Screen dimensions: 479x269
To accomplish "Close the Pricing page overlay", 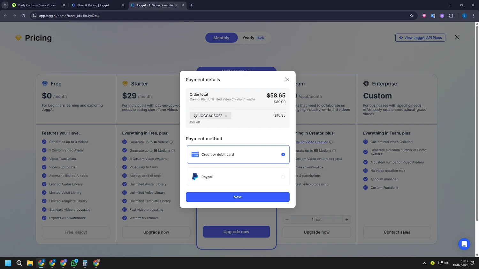I will click(457, 37).
